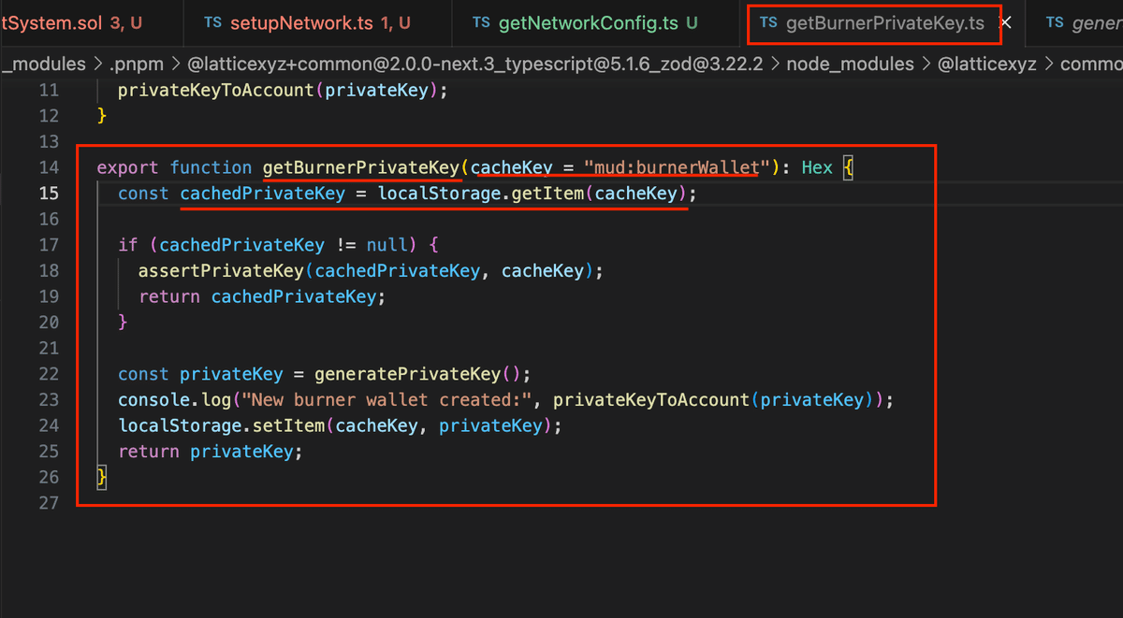Click return cachedPrivateKey on line 19

262,296
